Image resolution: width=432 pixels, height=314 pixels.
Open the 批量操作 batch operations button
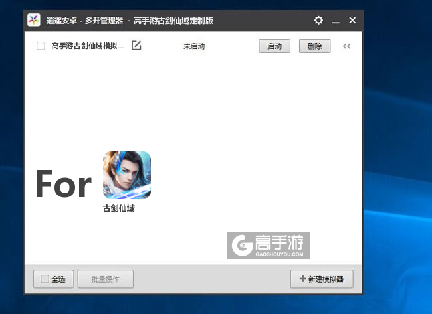click(x=106, y=279)
